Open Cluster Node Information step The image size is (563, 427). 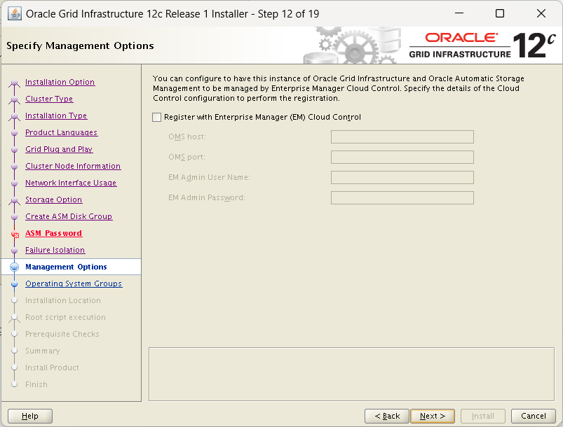click(x=73, y=166)
